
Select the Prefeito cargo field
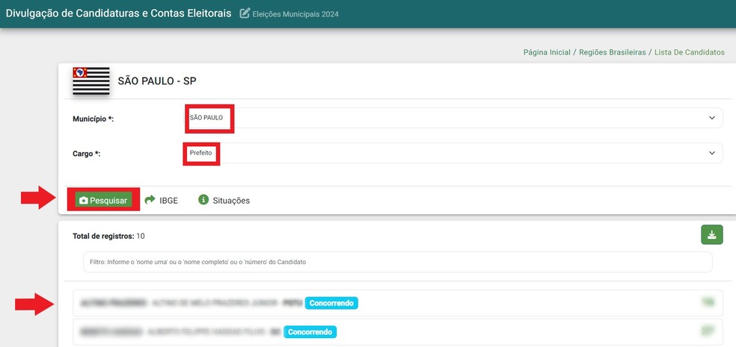(453, 153)
